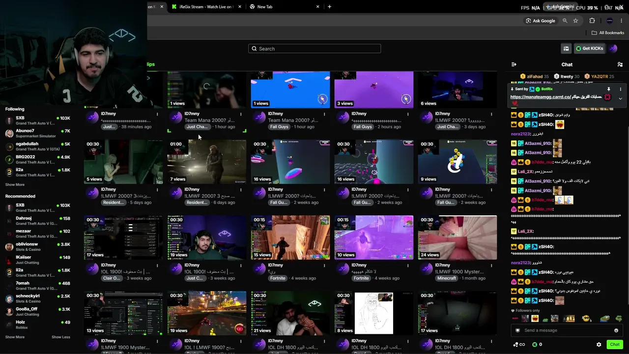Open options for the 3 days ago clip
This screenshot has width=629, height=354.
(x=491, y=114)
